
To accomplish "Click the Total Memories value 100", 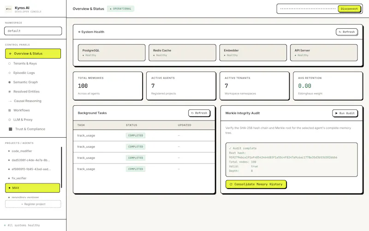I will point(83,86).
